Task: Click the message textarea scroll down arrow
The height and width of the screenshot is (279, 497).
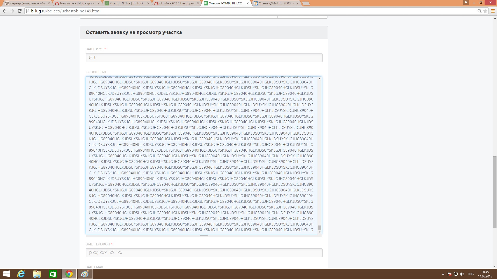Action: pos(319,232)
